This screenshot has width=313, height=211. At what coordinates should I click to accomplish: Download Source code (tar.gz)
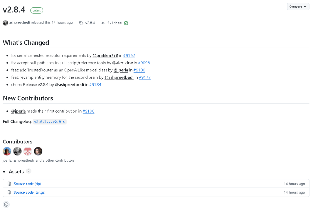[x=29, y=192]
